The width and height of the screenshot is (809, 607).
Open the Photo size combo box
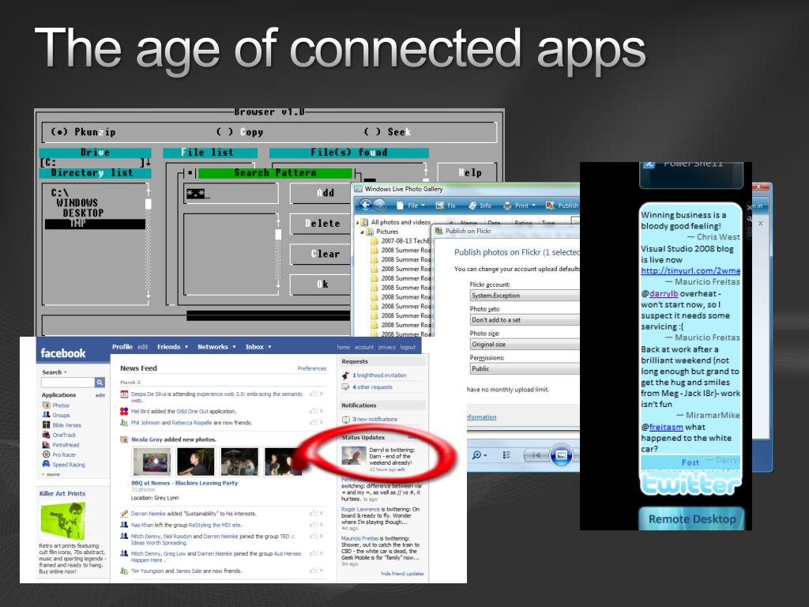click(525, 344)
